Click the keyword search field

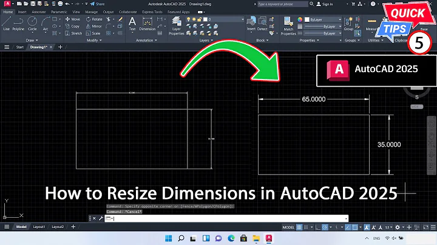click(x=283, y=4)
